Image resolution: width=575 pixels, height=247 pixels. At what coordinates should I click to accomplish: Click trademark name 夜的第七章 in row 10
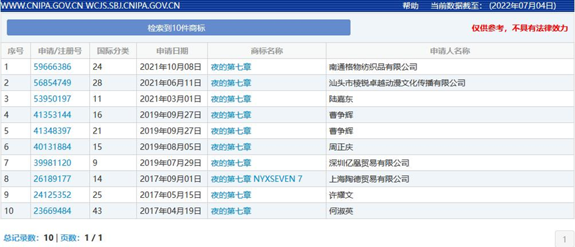point(231,211)
